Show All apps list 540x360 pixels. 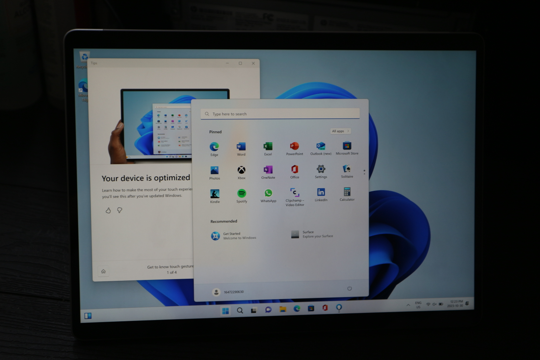tap(340, 131)
